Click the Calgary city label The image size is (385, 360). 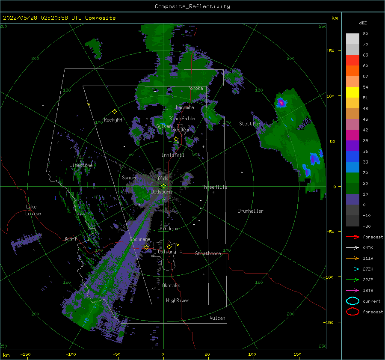pyautogui.click(x=167, y=252)
